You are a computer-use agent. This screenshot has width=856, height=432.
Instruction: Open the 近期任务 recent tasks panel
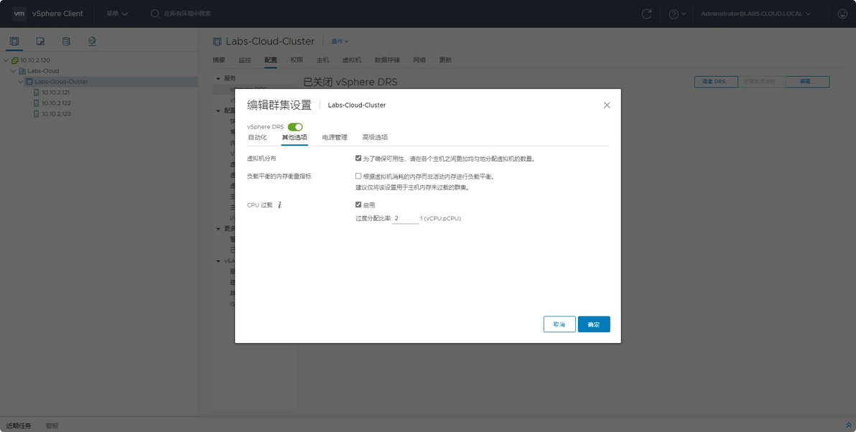tap(19, 426)
